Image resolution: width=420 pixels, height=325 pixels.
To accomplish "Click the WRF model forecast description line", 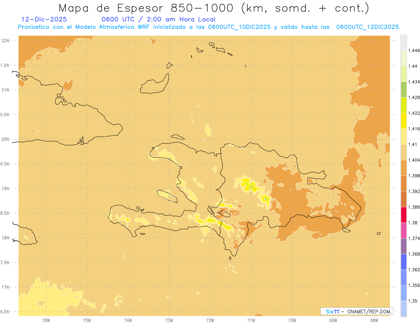I will point(209,27).
